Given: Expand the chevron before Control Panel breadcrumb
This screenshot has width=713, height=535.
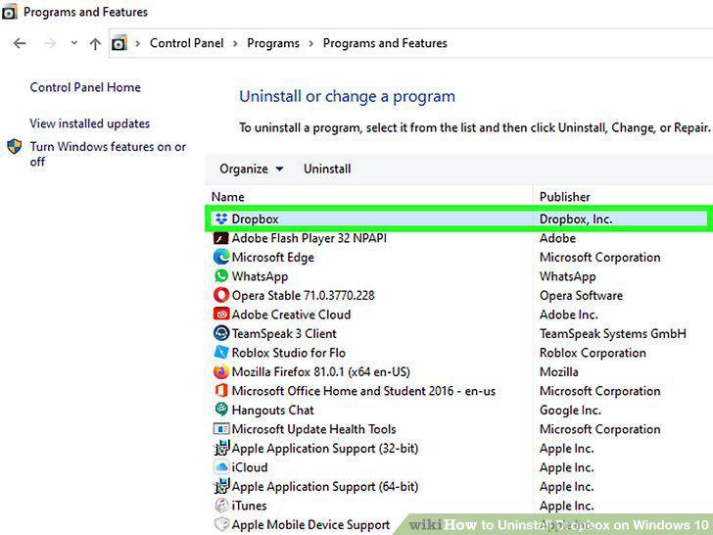Looking at the screenshot, I should coord(138,44).
